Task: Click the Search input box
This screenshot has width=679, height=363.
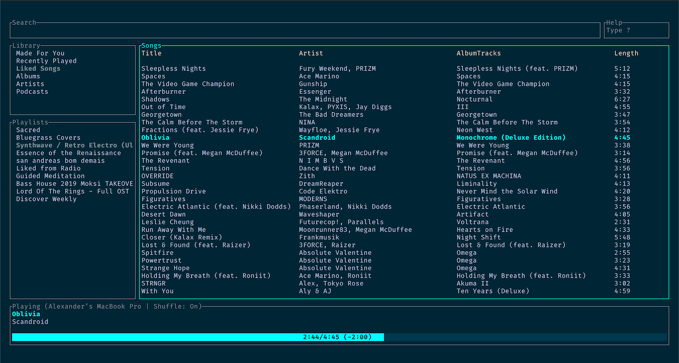Action: [304, 30]
